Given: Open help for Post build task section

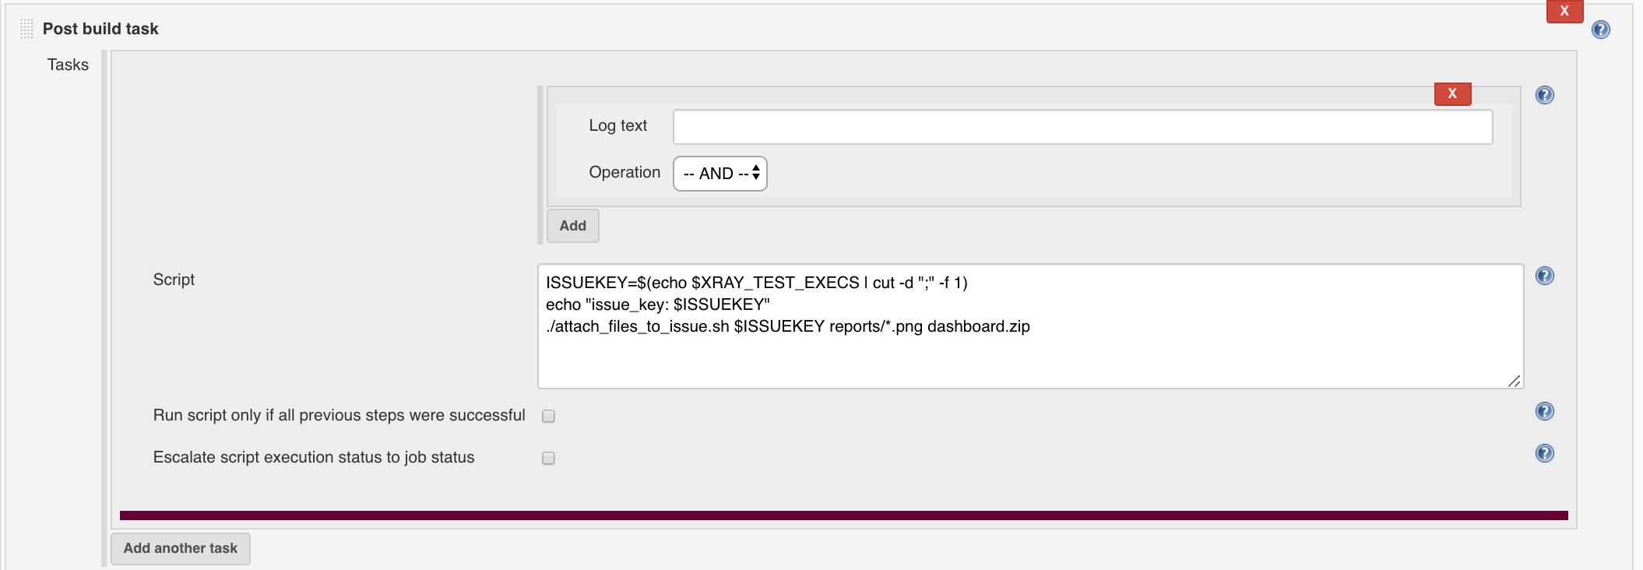Looking at the screenshot, I should (1601, 30).
